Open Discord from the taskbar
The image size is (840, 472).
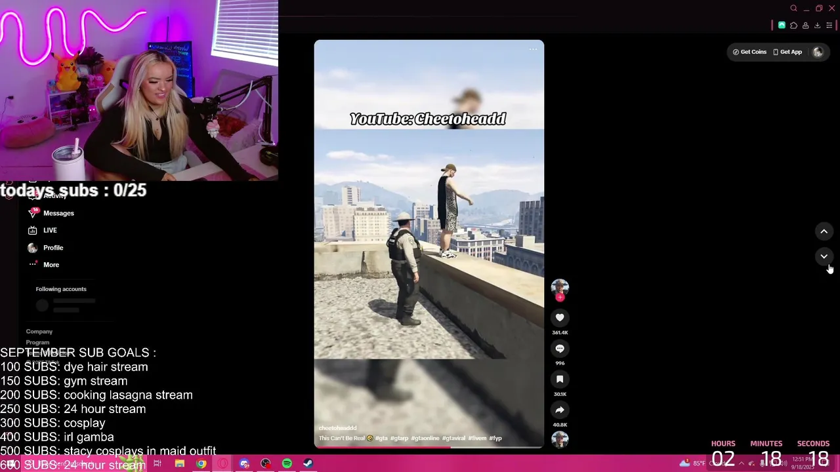click(244, 464)
